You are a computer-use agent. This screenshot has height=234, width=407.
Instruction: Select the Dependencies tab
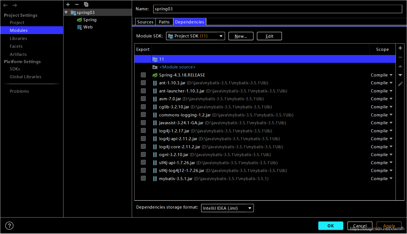(x=190, y=22)
